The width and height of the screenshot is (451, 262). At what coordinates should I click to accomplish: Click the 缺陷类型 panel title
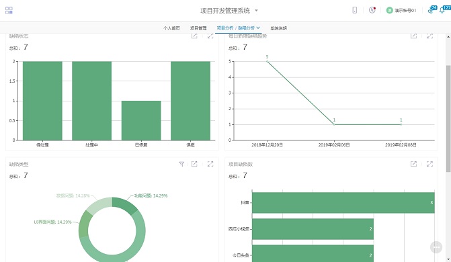19,164
